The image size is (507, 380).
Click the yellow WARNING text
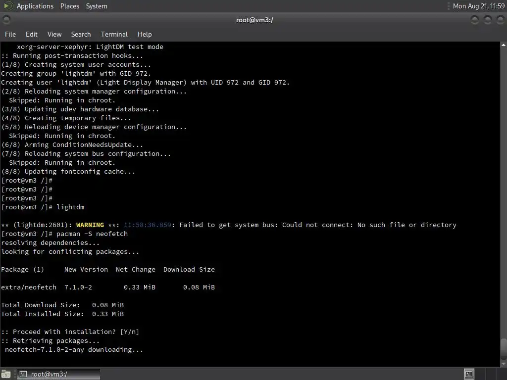coord(90,225)
